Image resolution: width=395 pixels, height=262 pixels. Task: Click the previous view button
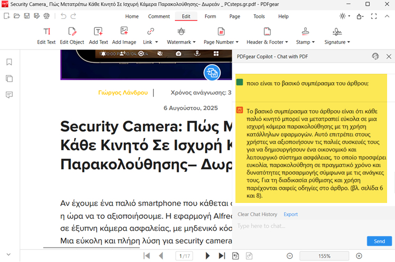[235, 256]
